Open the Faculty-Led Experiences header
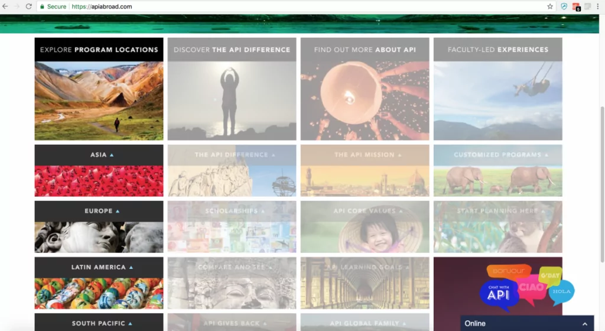605x331 pixels. pos(497,50)
